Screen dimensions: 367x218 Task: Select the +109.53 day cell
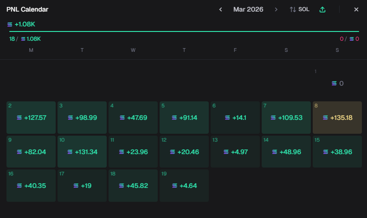pyautogui.click(x=286, y=118)
